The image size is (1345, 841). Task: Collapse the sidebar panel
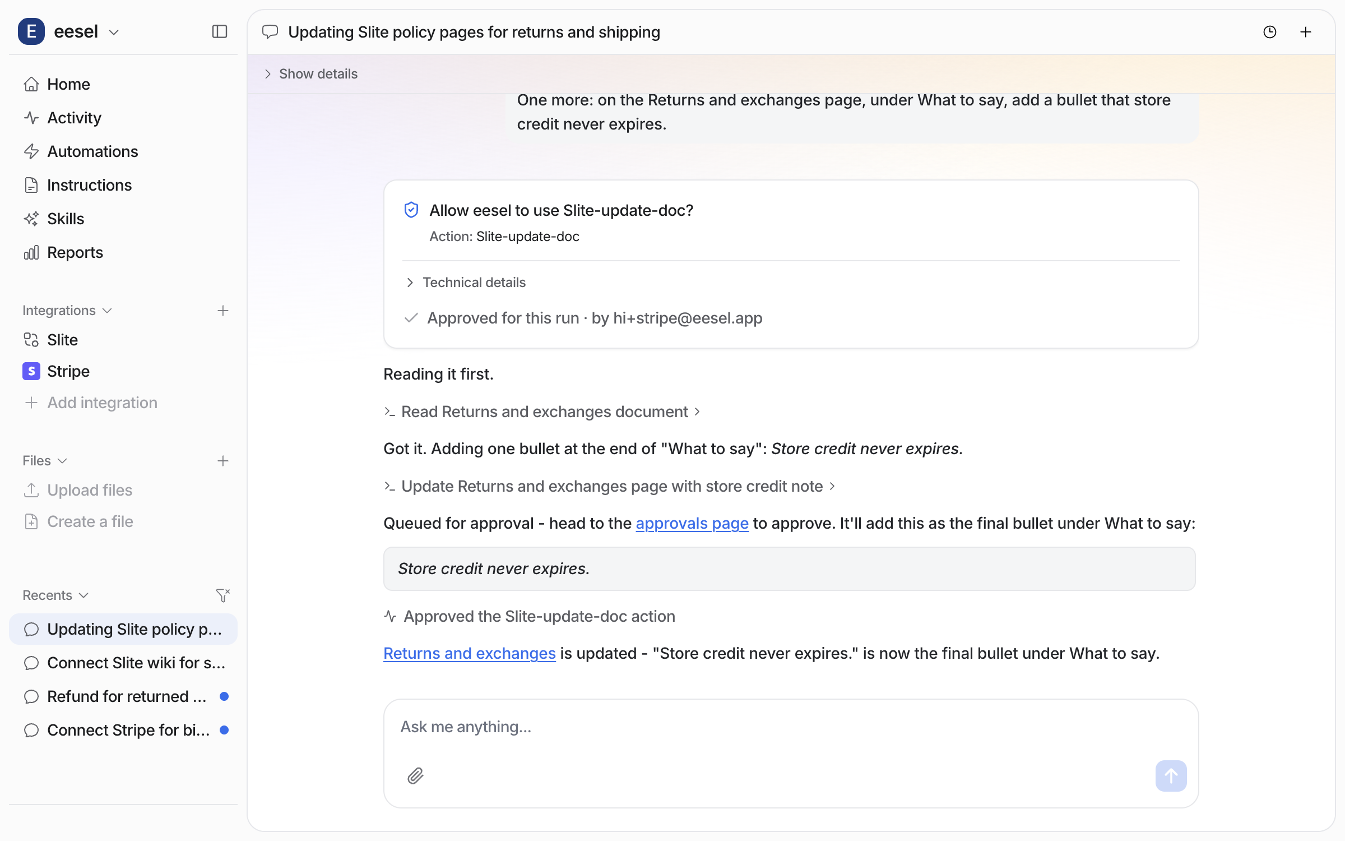(220, 31)
